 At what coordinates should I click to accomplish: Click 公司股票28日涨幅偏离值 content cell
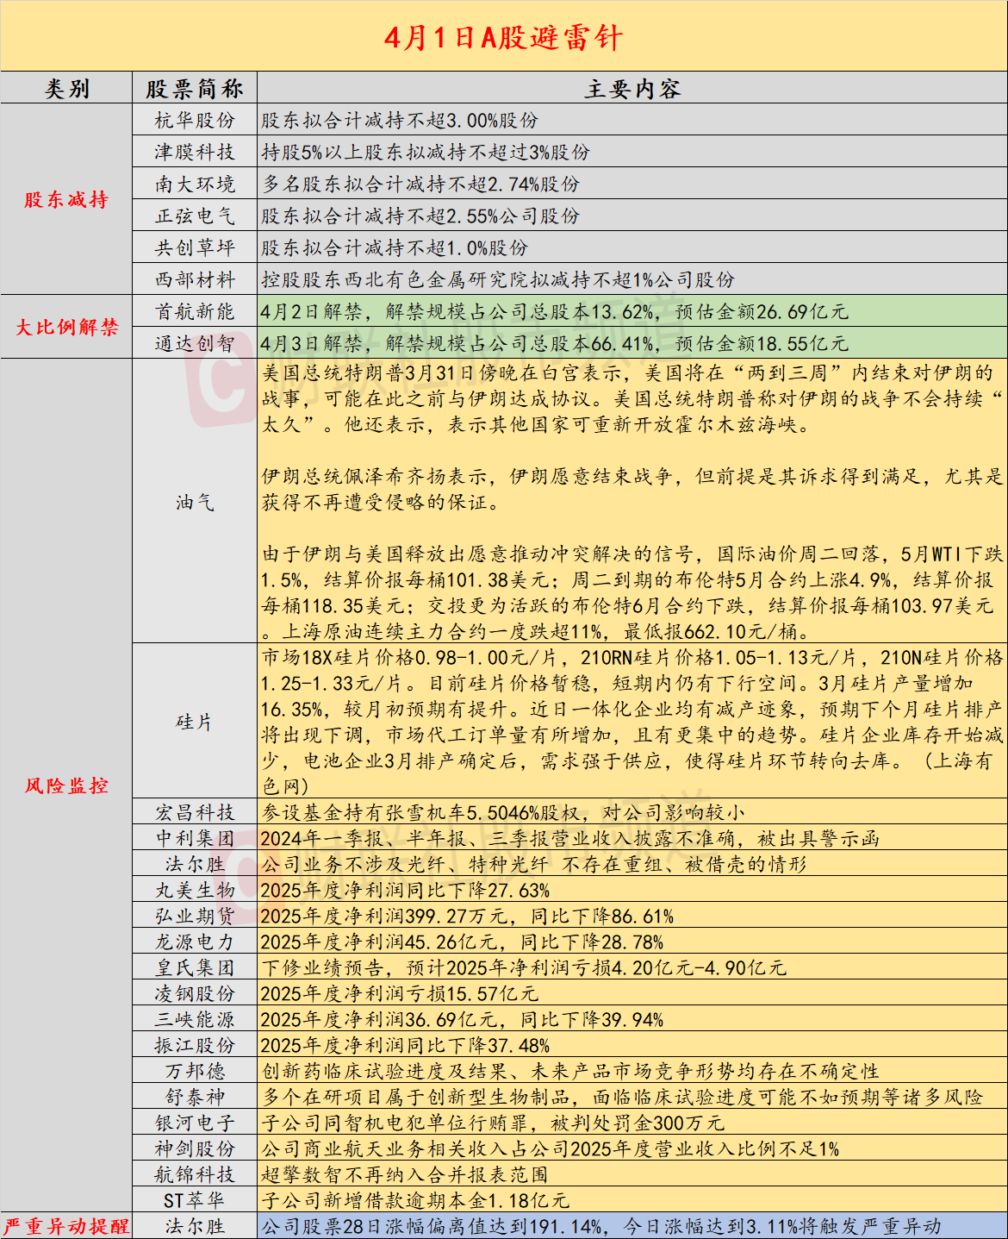tap(632, 1226)
